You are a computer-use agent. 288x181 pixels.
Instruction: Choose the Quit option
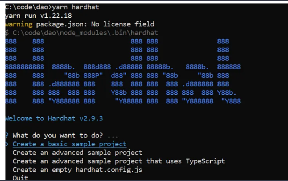click(20, 178)
